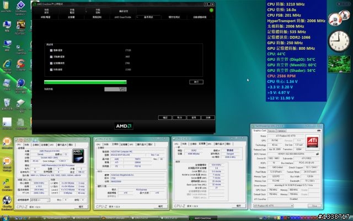Switch to the Sensors tab in GPU-Z

click(271, 131)
